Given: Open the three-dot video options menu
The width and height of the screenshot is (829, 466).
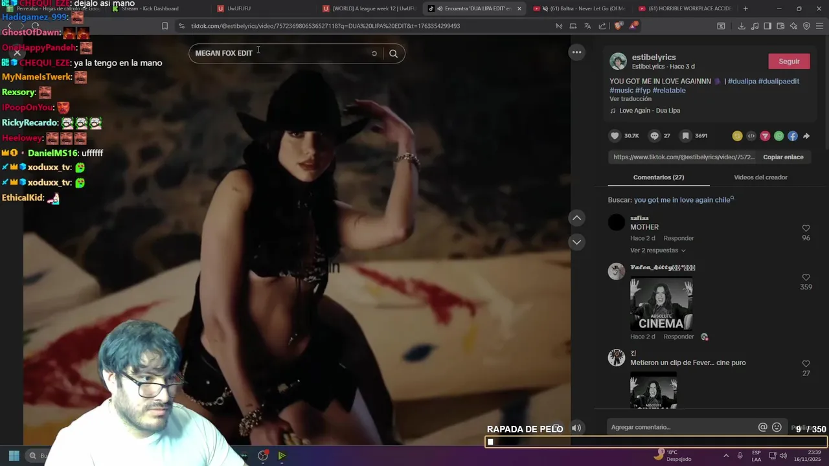Looking at the screenshot, I should pyautogui.click(x=576, y=52).
